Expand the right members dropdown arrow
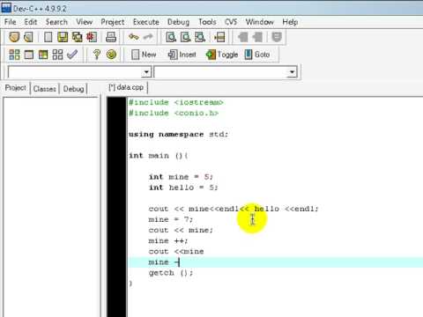Image resolution: width=423 pixels, height=317 pixels. pyautogui.click(x=292, y=72)
